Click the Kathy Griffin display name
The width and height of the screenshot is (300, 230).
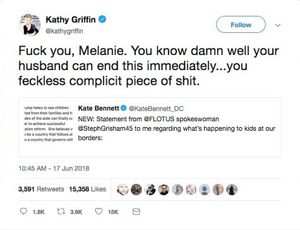pos(71,20)
